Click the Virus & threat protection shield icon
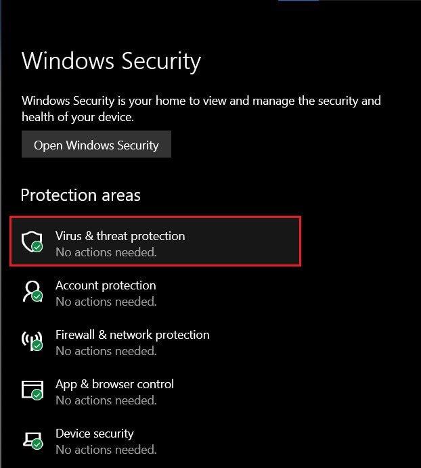This screenshot has height=468, width=421. click(31, 241)
